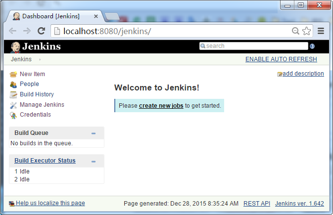The image size is (333, 215).
Task: Click the add description link
Action: click(303, 74)
